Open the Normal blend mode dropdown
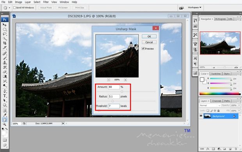Screen dimensions: 242x152 210,106
